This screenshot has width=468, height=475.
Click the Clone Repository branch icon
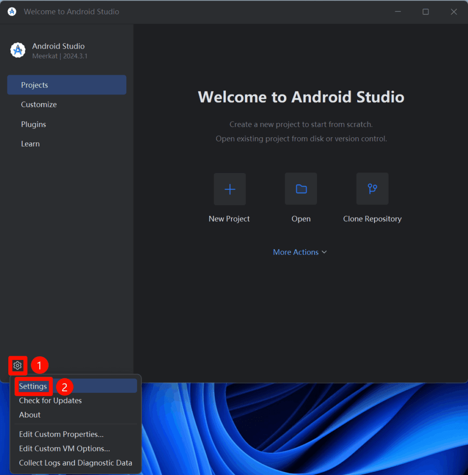pos(372,189)
